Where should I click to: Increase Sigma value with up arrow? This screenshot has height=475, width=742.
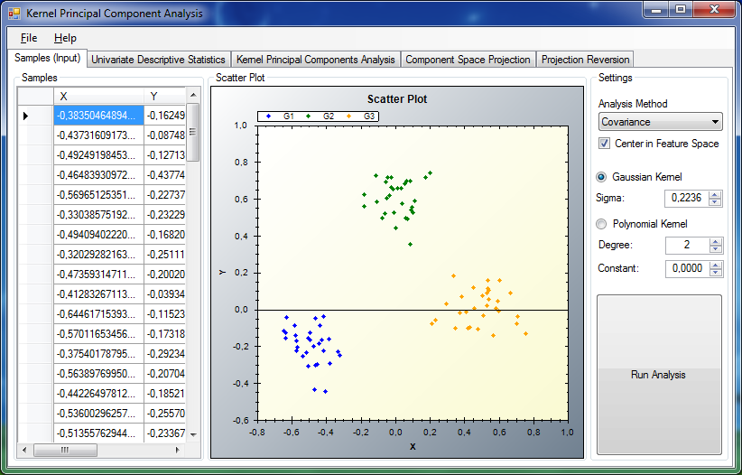click(716, 195)
